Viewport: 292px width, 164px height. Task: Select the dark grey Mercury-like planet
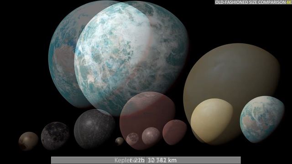click(95, 129)
